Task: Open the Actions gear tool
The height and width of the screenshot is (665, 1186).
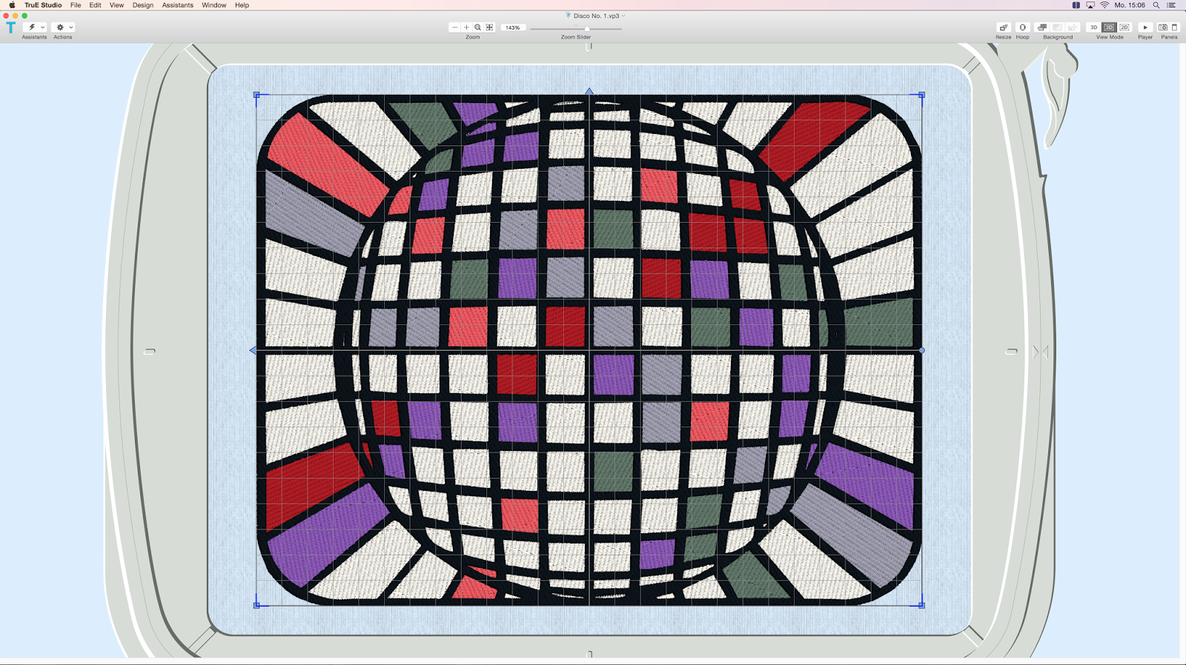Action: point(60,27)
